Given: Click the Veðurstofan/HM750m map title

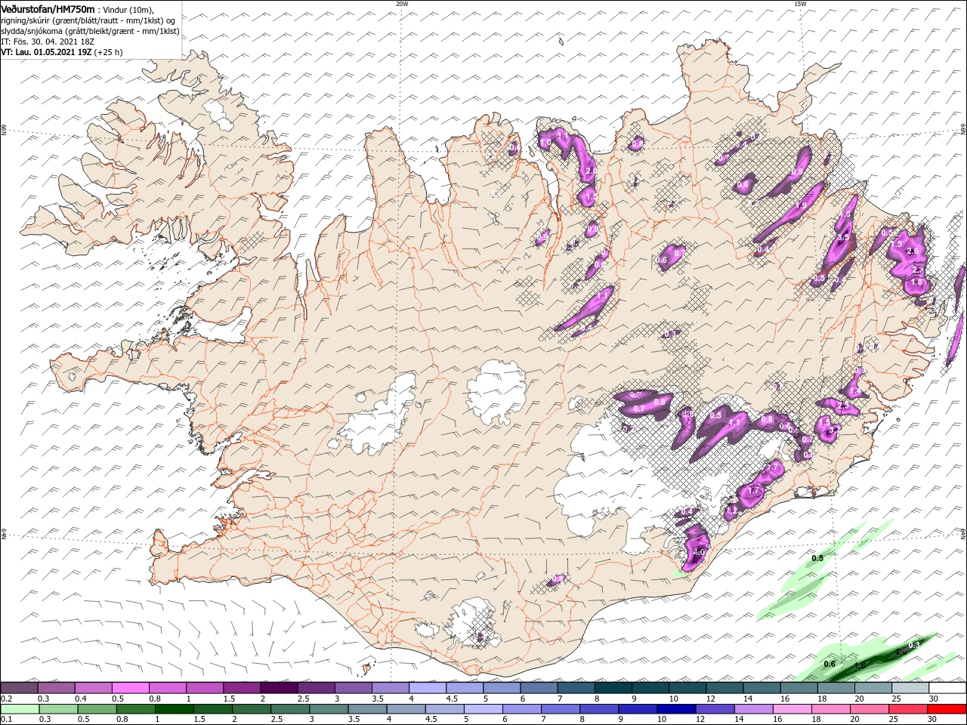Looking at the screenshot, I should [48, 8].
